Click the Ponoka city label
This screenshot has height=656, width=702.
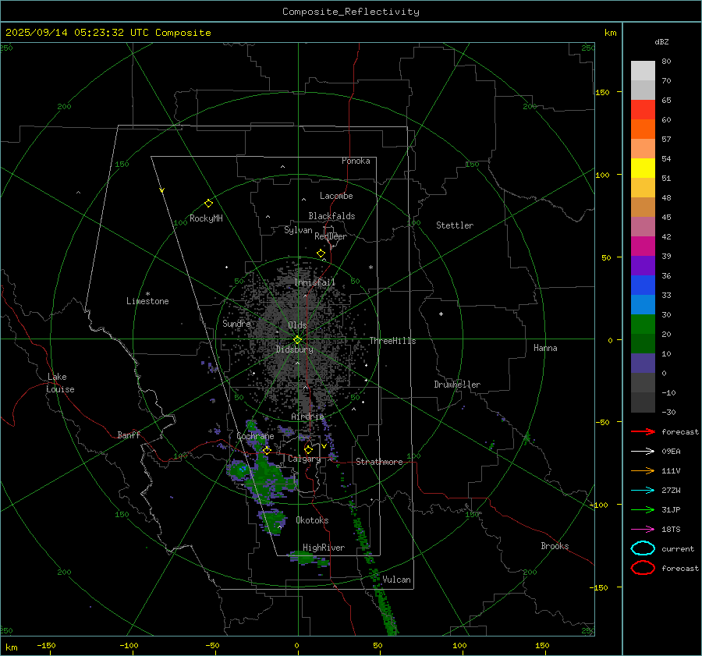[x=356, y=161]
